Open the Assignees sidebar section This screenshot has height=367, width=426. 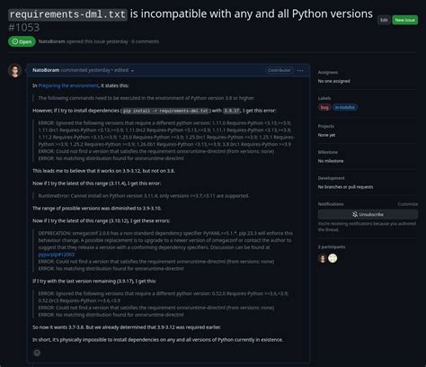point(328,73)
